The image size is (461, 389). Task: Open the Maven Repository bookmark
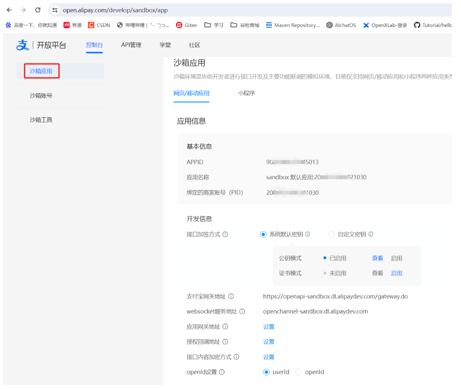pos(293,25)
